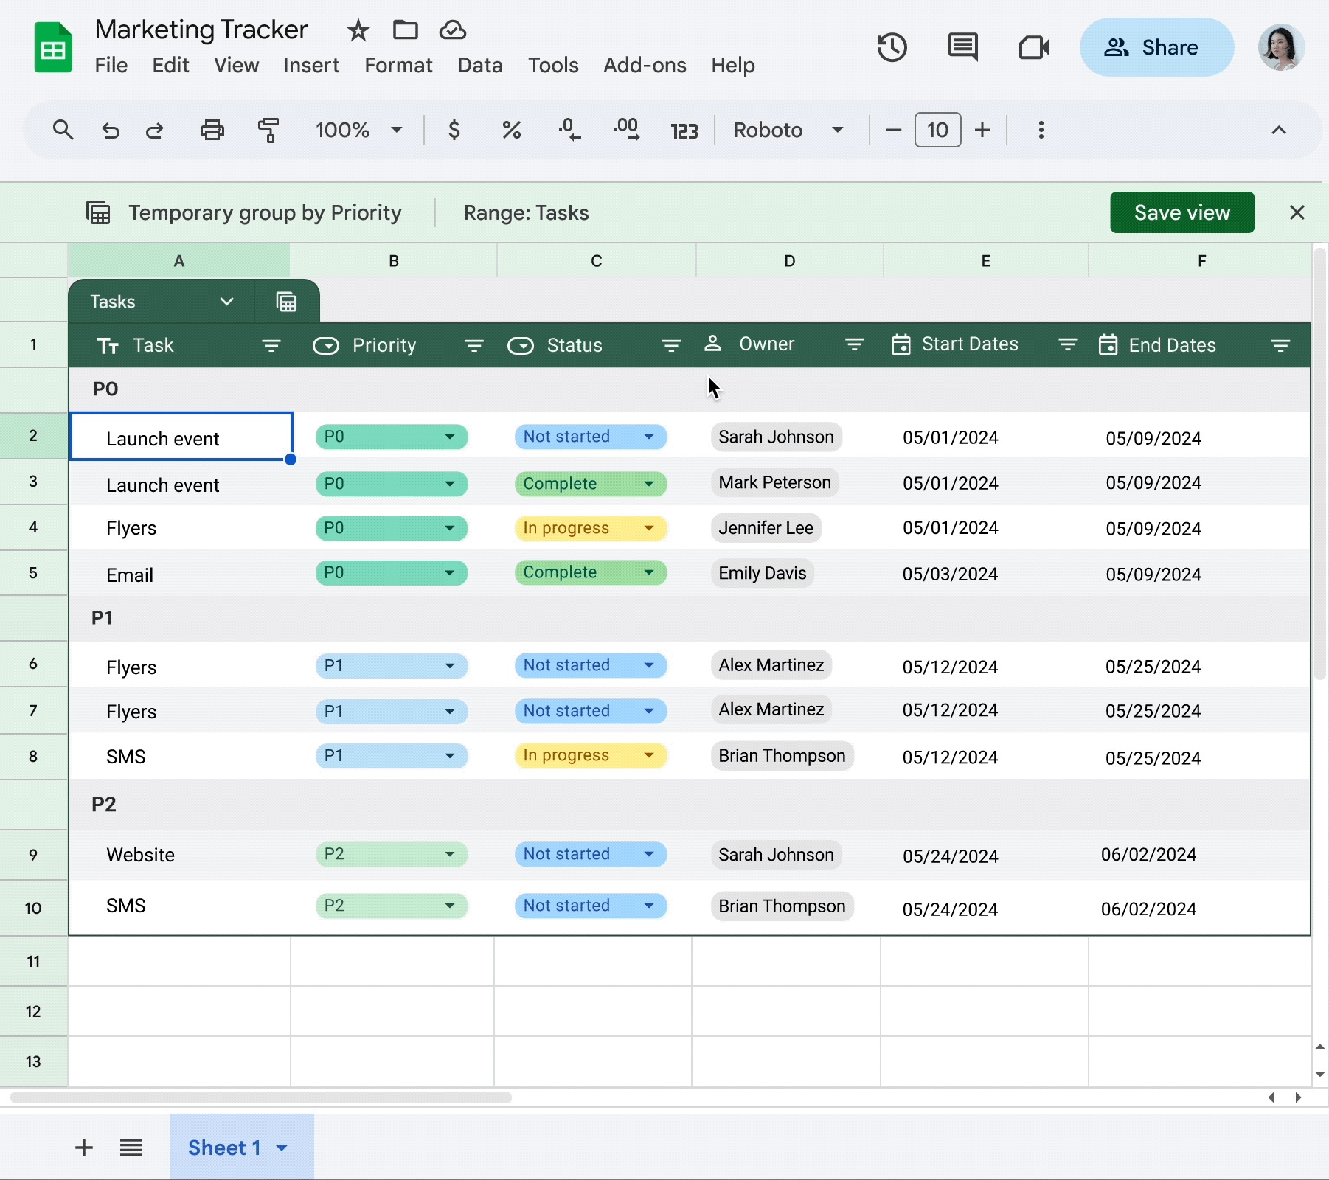Start a video call from the camera icon
Screen dimensions: 1329x1180
click(x=1034, y=48)
